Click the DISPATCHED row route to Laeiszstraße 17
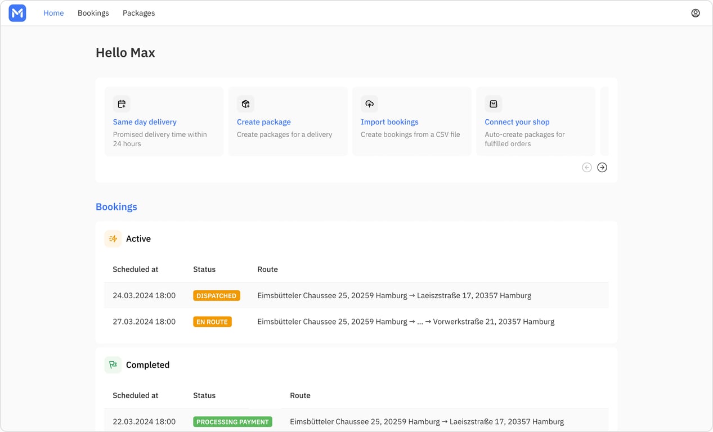713x432 pixels. [x=394, y=295]
